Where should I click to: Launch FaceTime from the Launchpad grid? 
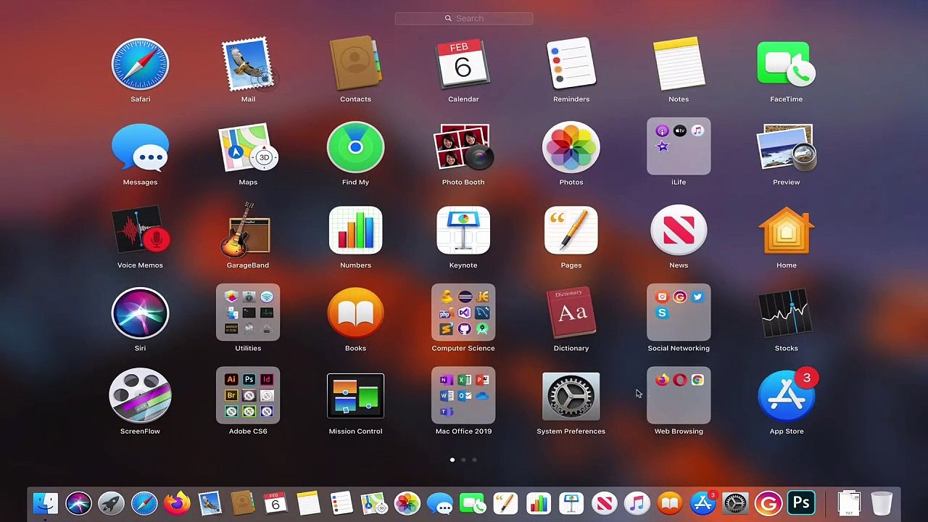[x=786, y=65]
